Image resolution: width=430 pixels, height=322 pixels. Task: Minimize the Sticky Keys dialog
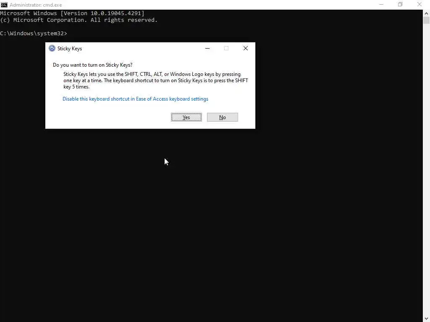coord(207,48)
